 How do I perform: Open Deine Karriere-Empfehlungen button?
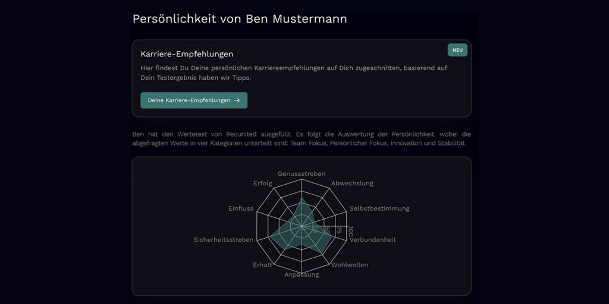click(x=194, y=100)
